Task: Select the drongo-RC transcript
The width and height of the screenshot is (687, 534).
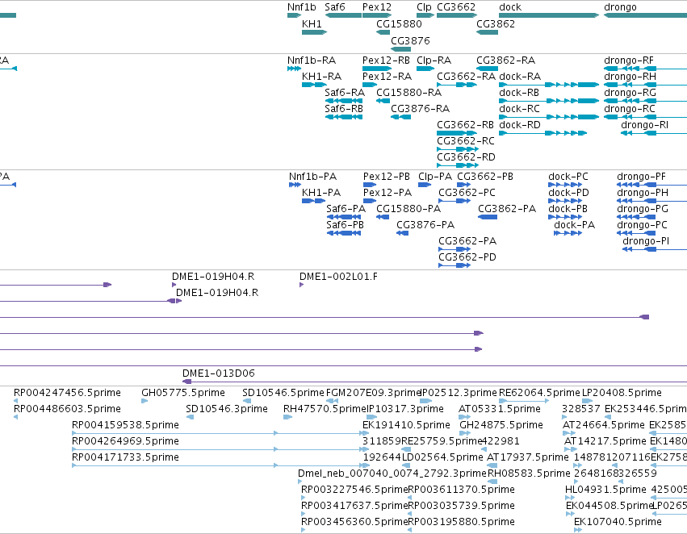Action: pyautogui.click(x=645, y=117)
